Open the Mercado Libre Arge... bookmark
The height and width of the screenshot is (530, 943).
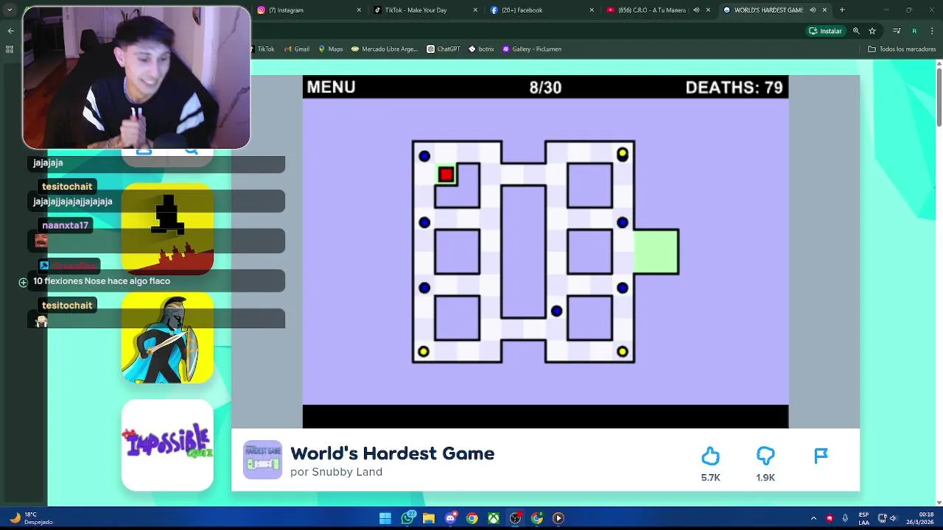pyautogui.click(x=385, y=49)
